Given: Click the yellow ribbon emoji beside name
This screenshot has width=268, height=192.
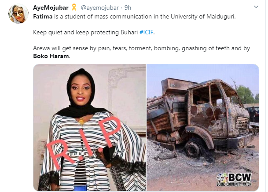Looking at the screenshot, I should [x=74, y=7].
